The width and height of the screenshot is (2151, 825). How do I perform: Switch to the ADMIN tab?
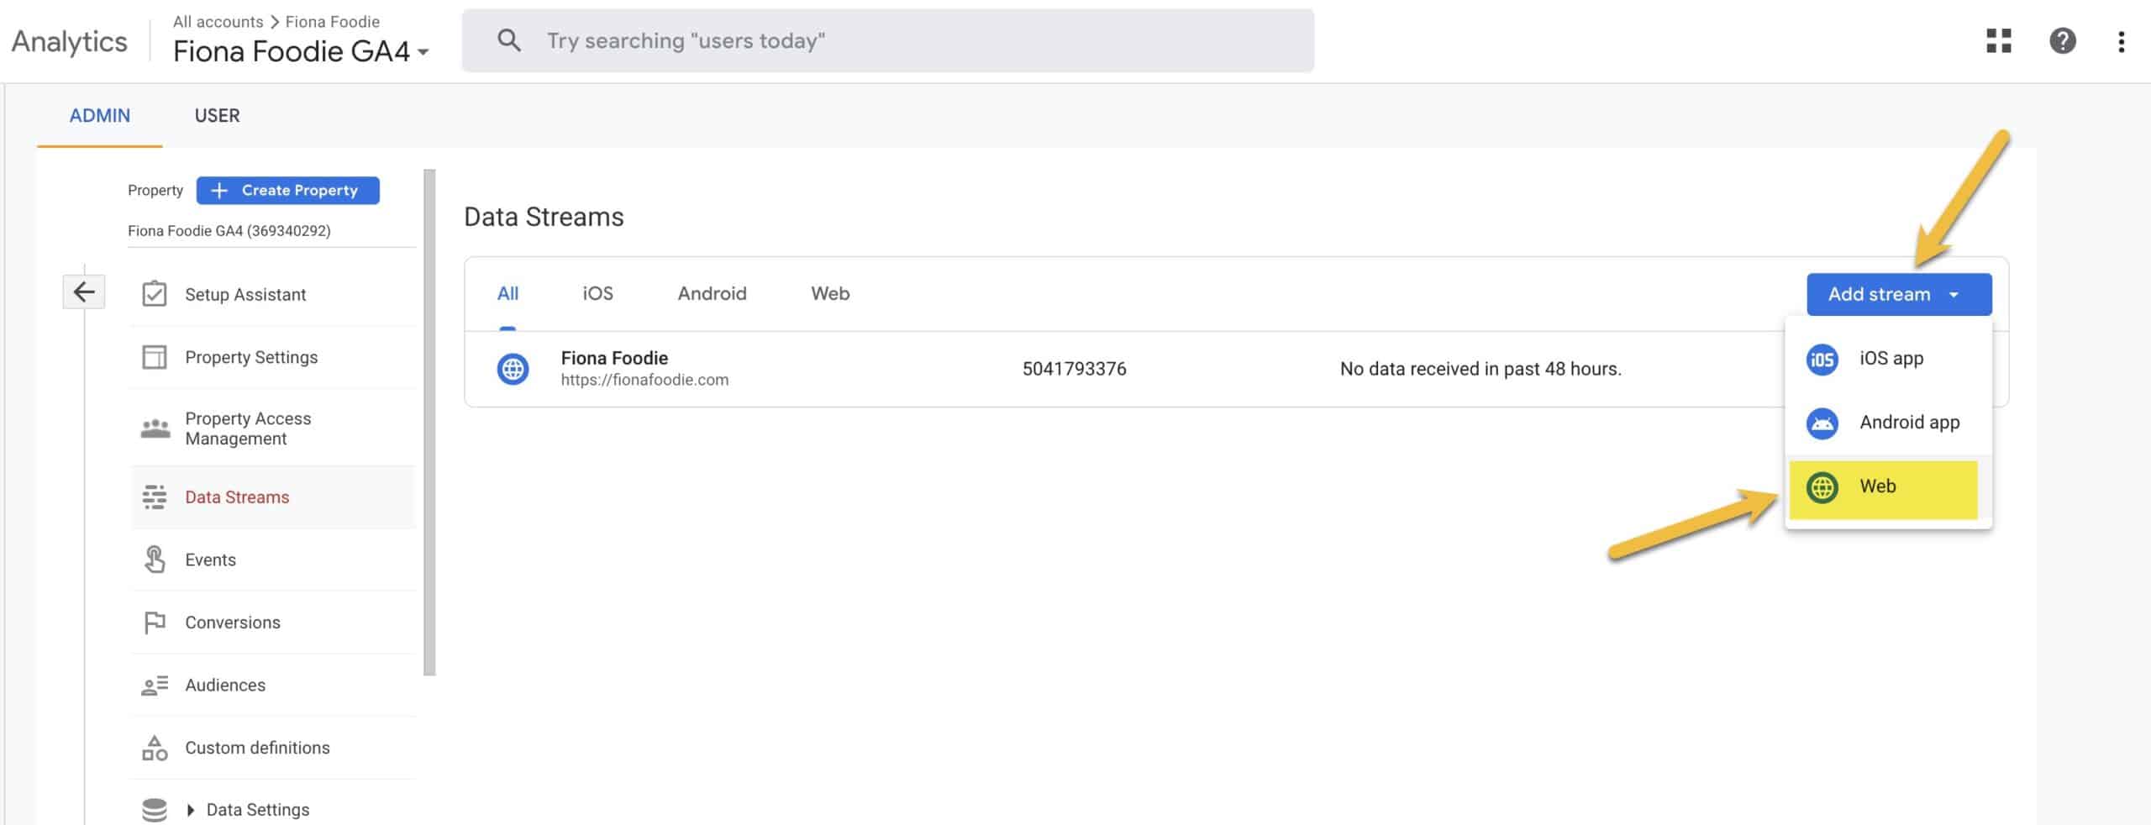(99, 115)
